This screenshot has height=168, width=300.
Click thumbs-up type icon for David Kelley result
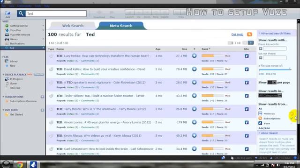pos(51,69)
